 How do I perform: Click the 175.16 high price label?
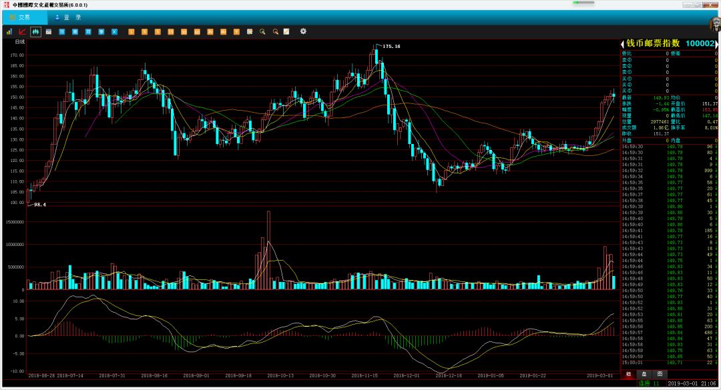(391, 47)
